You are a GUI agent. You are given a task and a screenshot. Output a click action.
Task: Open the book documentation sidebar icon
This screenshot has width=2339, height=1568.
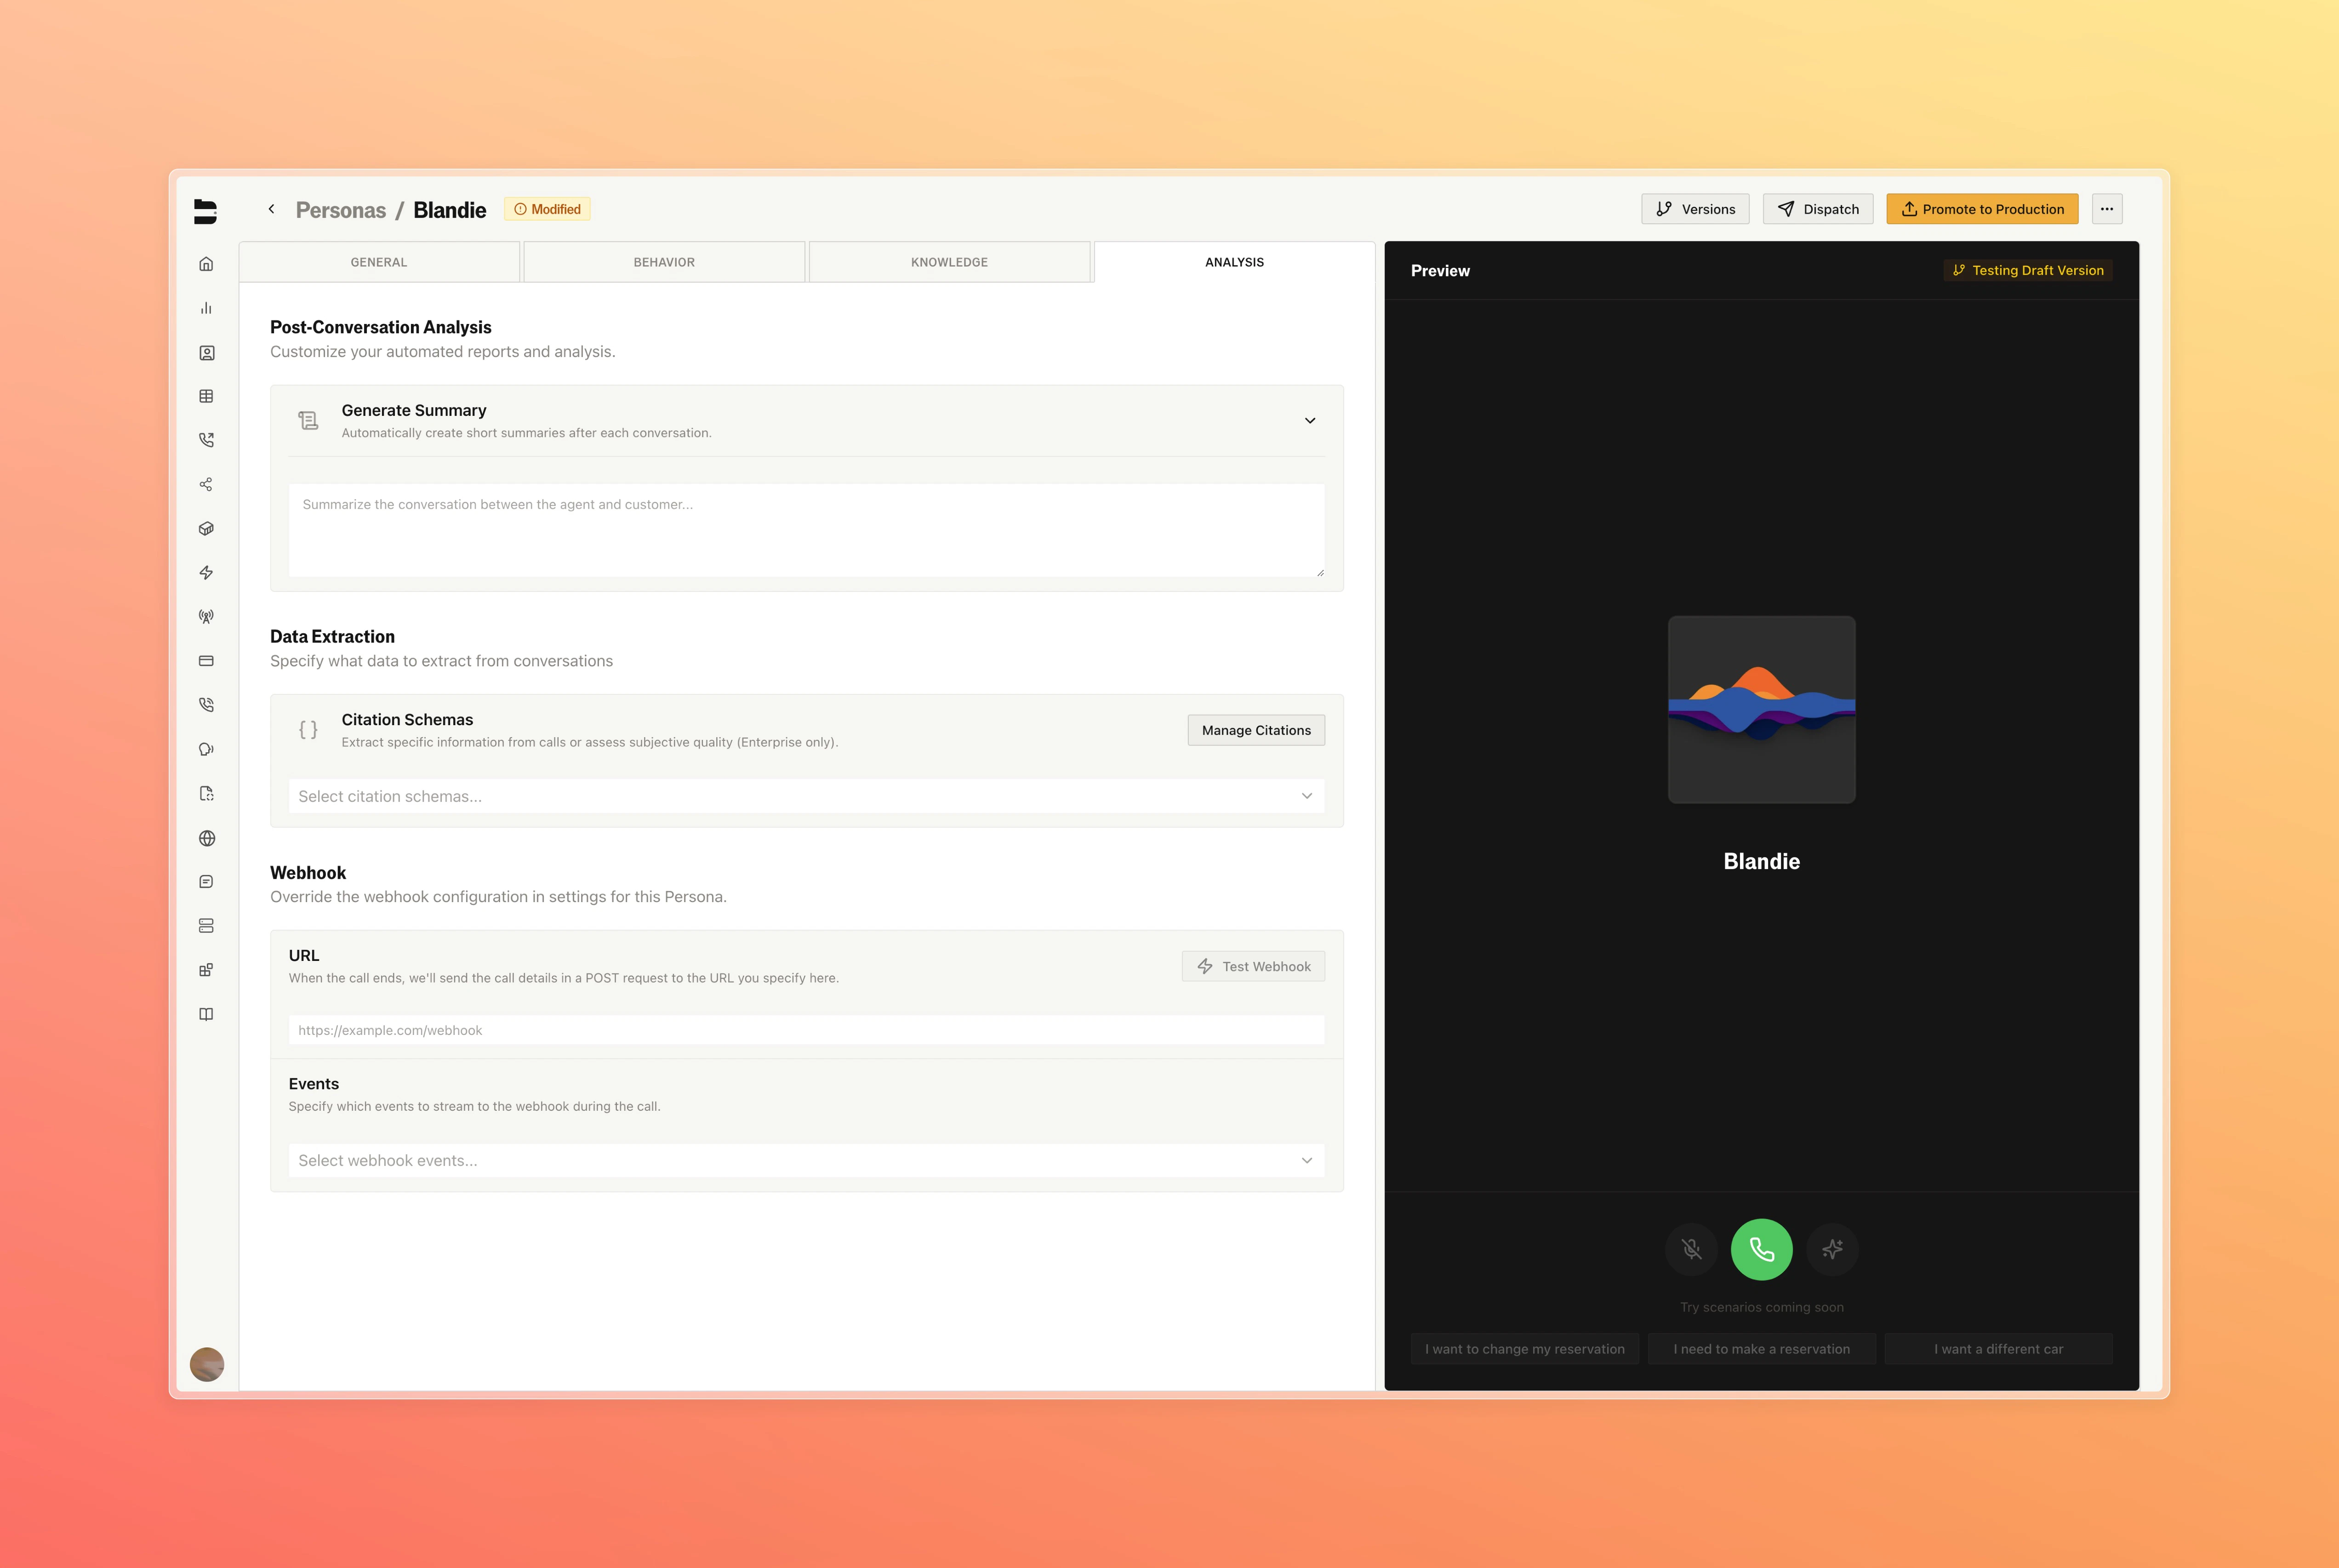pos(206,1014)
